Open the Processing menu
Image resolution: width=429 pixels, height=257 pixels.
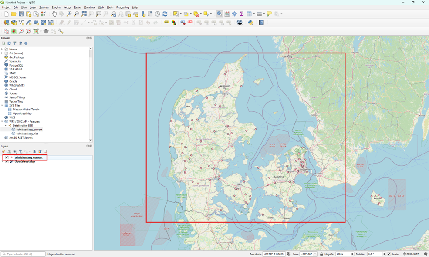pos(122,7)
